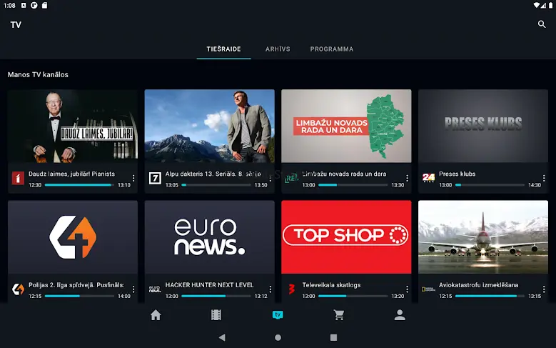Open the large TV4 logo thumbnail
Screen dimensions: 556x348
click(73, 237)
